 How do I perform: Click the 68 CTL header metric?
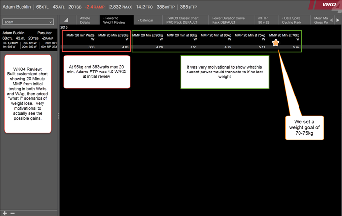tap(43, 7)
